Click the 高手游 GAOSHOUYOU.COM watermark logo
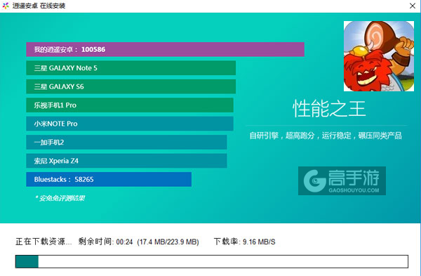This screenshot has width=421, height=276. click(342, 181)
